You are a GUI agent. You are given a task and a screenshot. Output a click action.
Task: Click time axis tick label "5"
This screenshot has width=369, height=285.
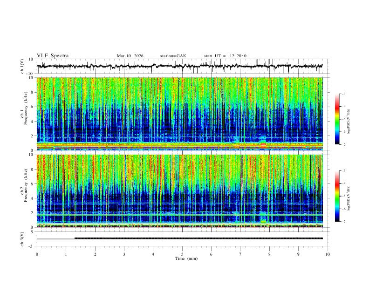point(182,254)
